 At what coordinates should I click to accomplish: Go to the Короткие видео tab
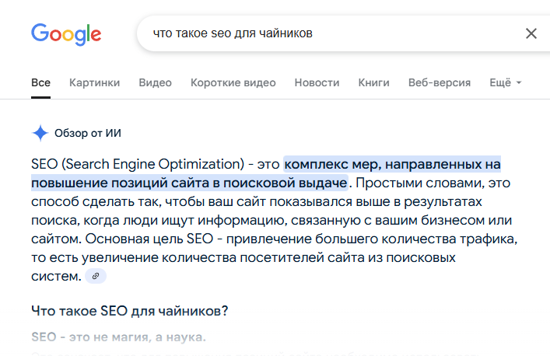[233, 82]
